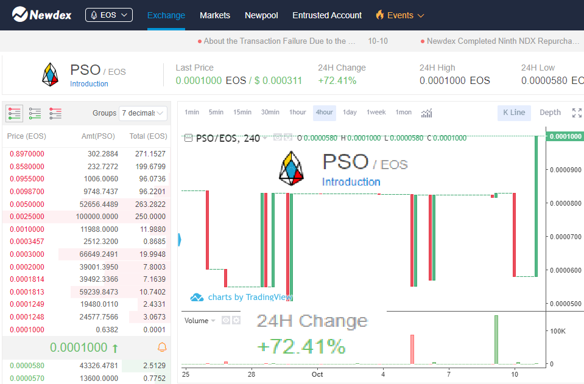Select the 1day chart interval

(350, 113)
